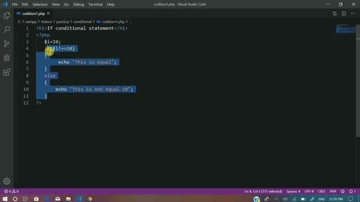Viewport: 360px width, 202px height.
Task: Click Ln 4, Col 5 status entry
Action: click(263, 191)
